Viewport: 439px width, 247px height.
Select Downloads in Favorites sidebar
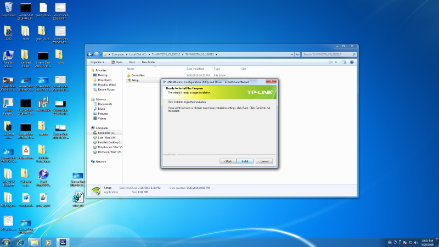105,80
